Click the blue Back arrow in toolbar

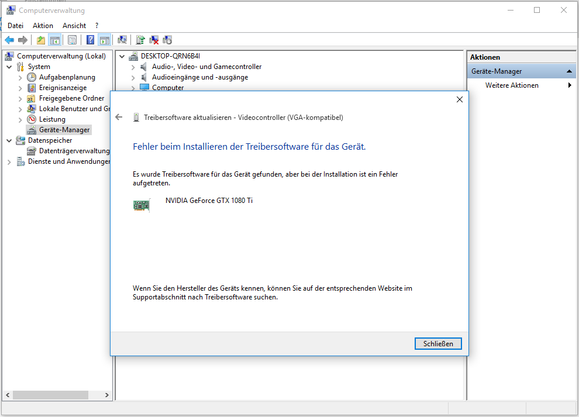point(9,40)
